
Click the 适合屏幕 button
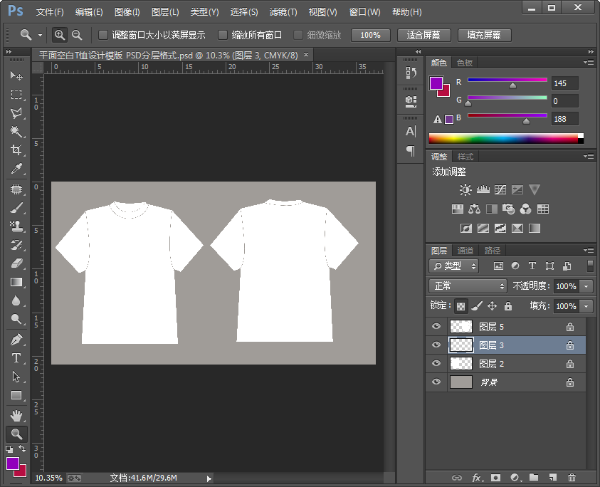click(423, 35)
